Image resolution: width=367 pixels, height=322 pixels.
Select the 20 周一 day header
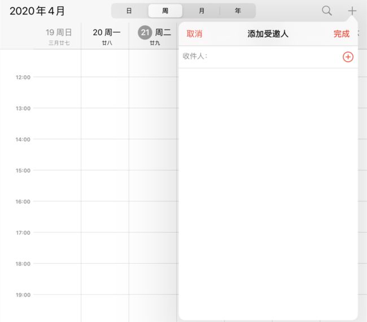click(107, 32)
